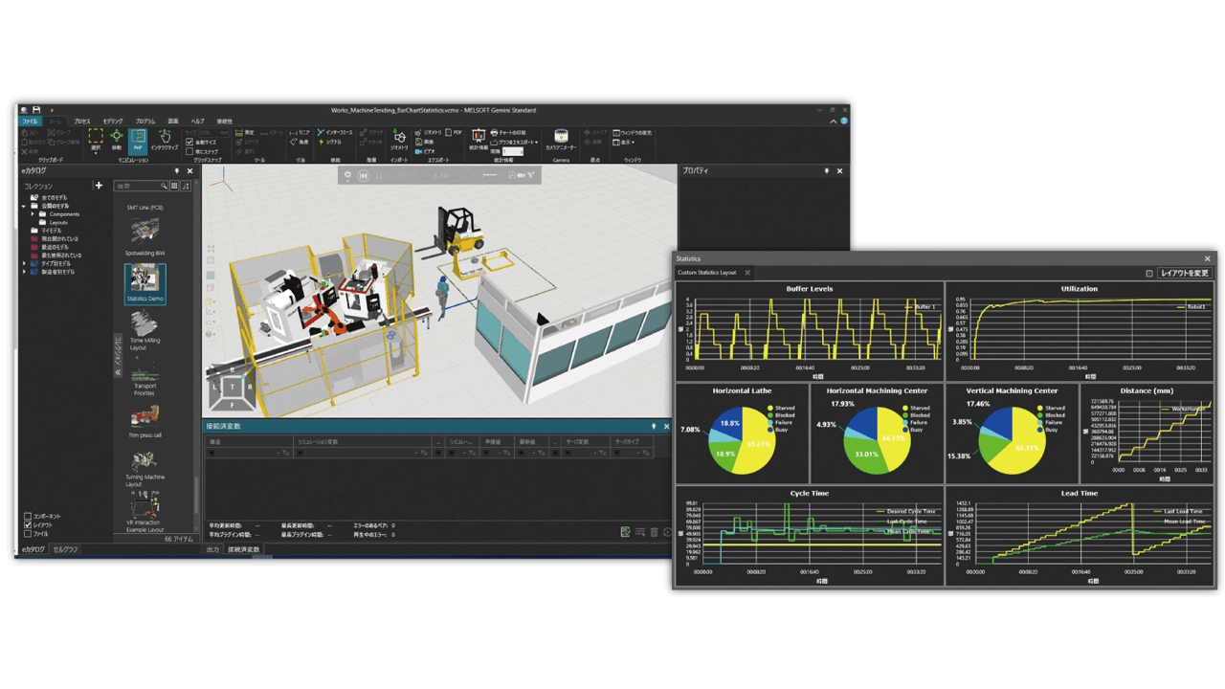Uncheck the レイアウト filter in eカタログ
This screenshot has width=1225, height=689.
28,524
